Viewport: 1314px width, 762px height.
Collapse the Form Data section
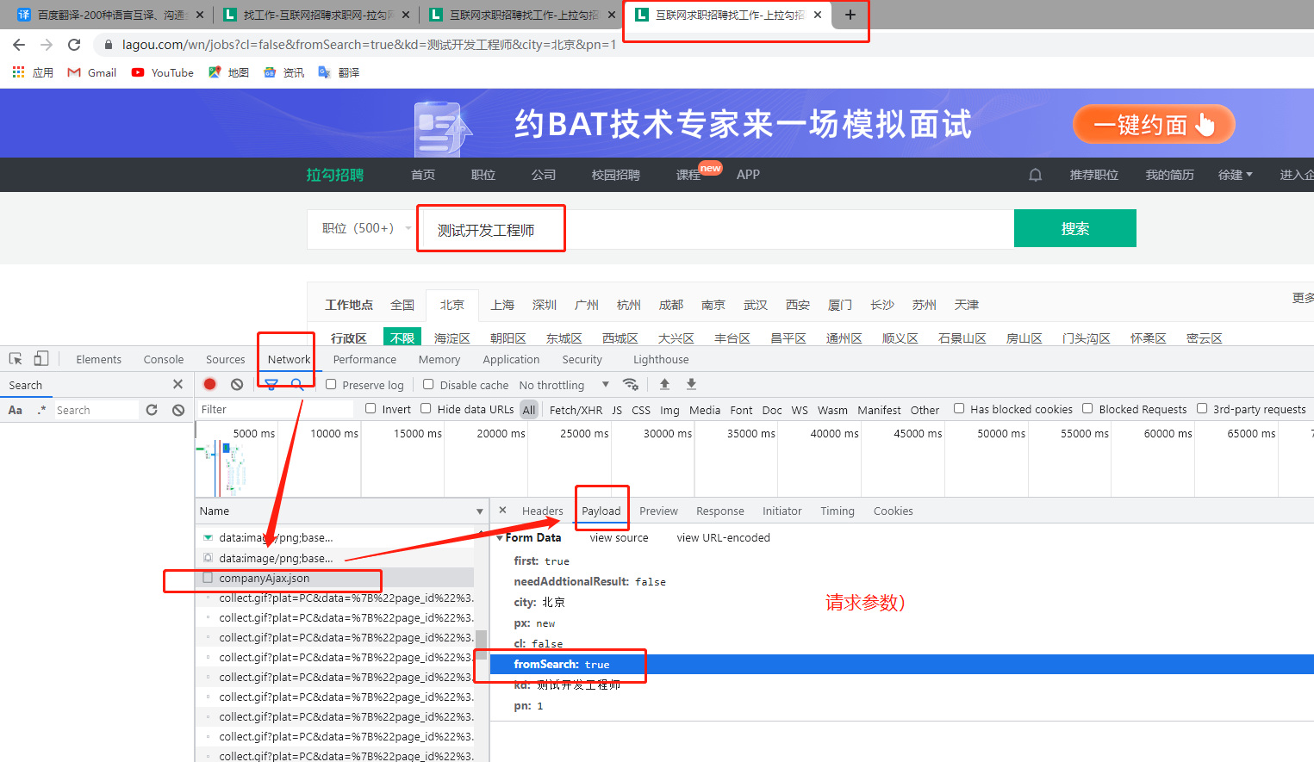point(500,538)
